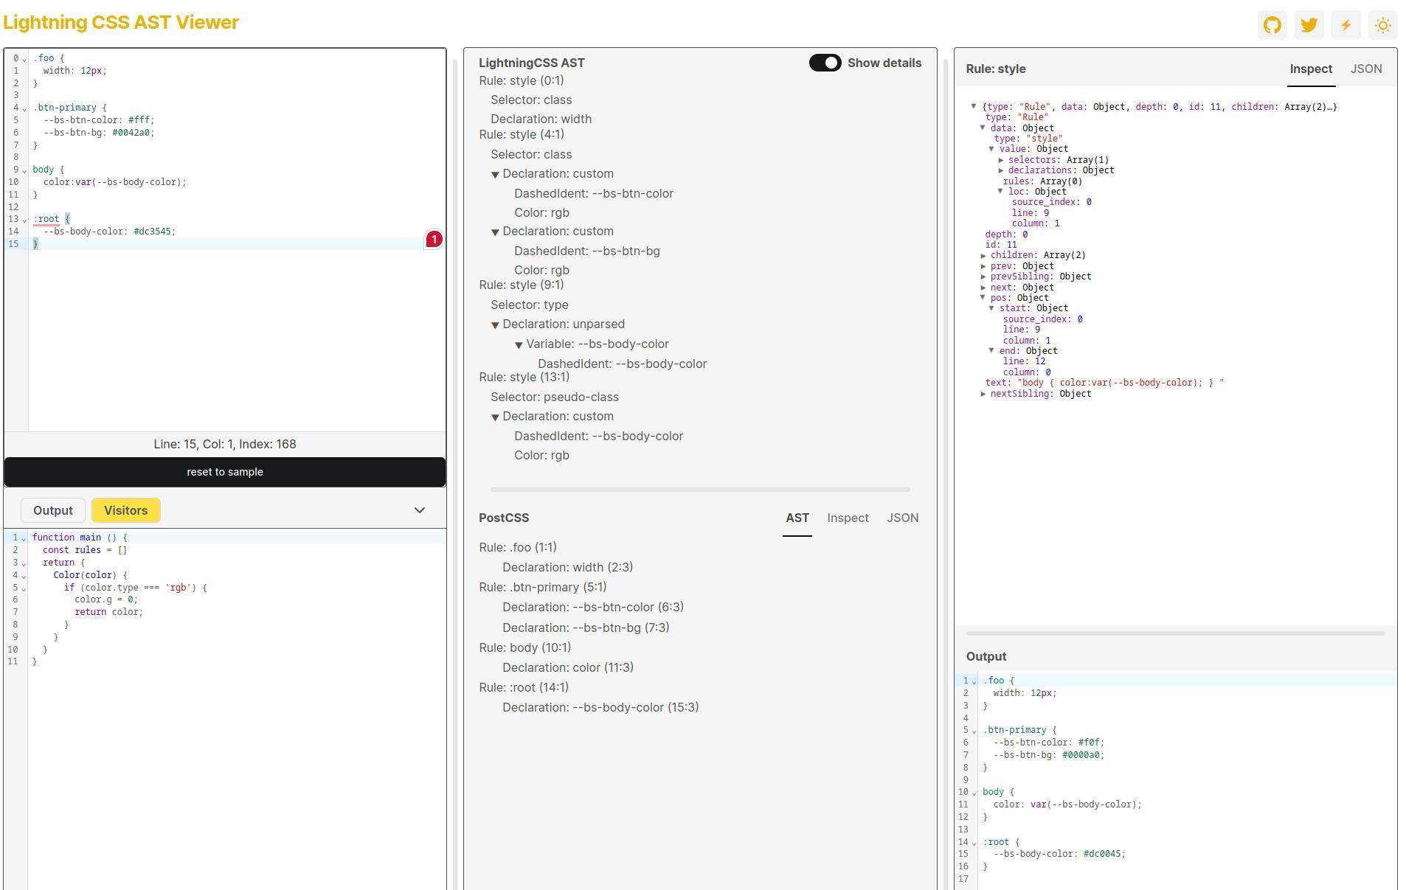Toggle the Show details switch

pos(825,63)
